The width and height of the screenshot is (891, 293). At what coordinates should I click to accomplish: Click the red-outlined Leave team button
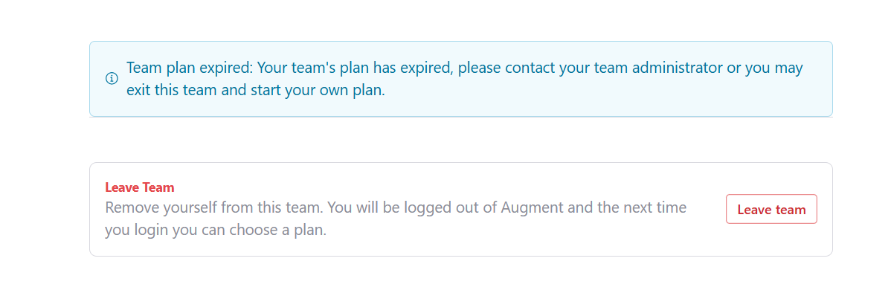(771, 210)
